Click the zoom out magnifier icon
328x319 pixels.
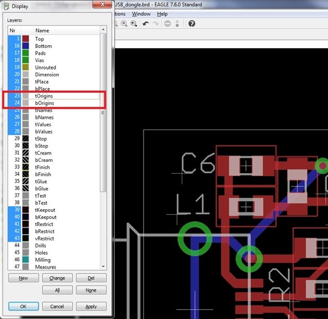pos(124,23)
